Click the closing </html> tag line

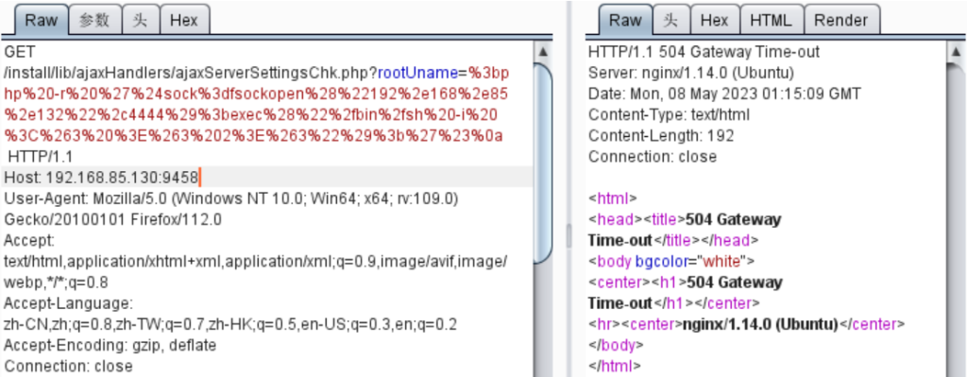[615, 366]
